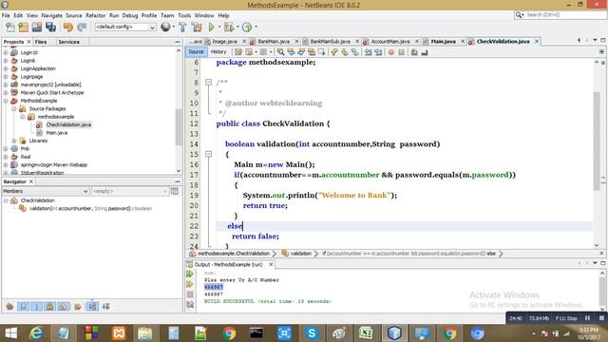Click the Windows Start button

pos(10,333)
